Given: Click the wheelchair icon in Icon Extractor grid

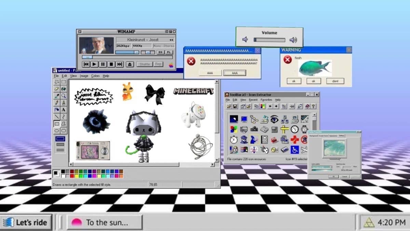Looking at the screenshot, I should click(x=295, y=150).
